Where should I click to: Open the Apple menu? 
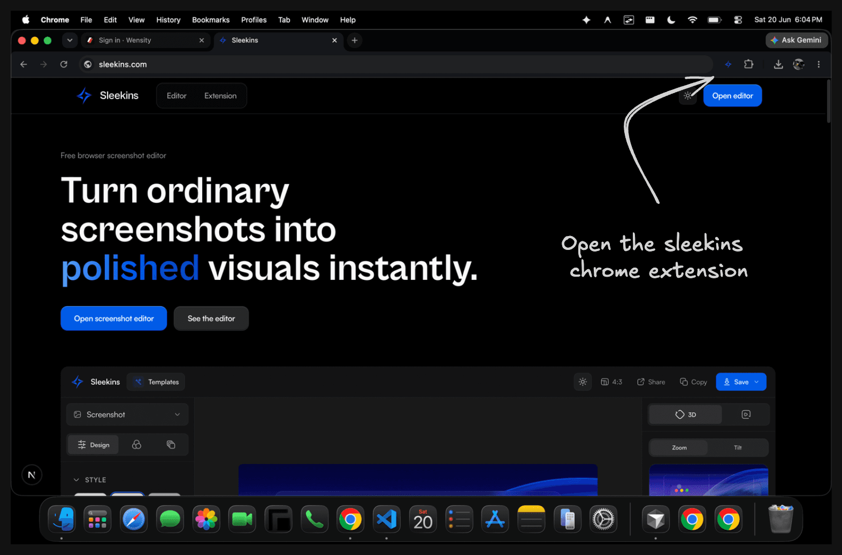coord(26,20)
